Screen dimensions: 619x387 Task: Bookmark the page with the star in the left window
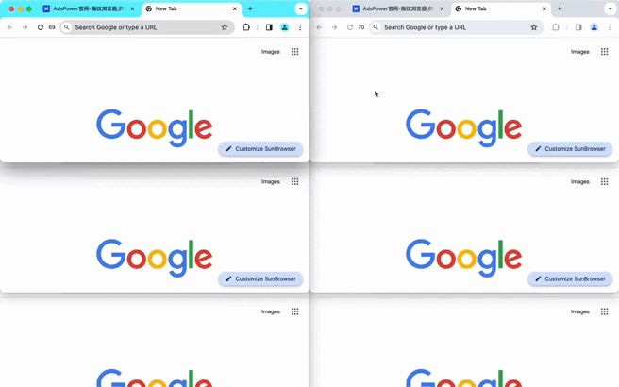point(225,27)
